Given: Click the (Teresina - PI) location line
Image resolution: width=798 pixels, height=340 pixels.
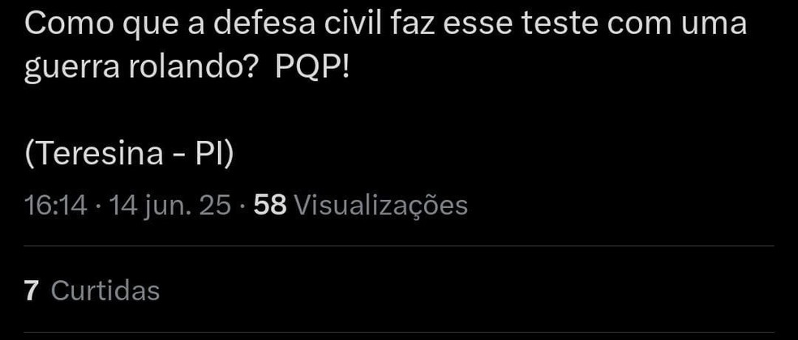Looking at the screenshot, I should coord(129,153).
